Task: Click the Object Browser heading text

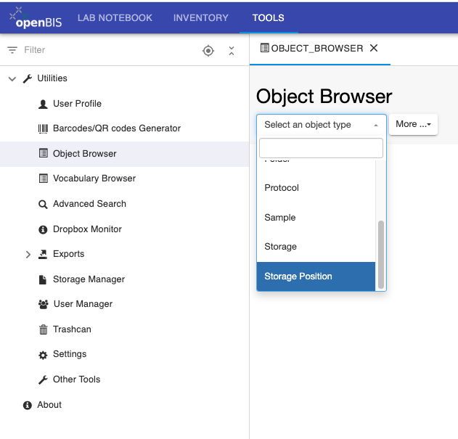Action: pyautogui.click(x=324, y=97)
